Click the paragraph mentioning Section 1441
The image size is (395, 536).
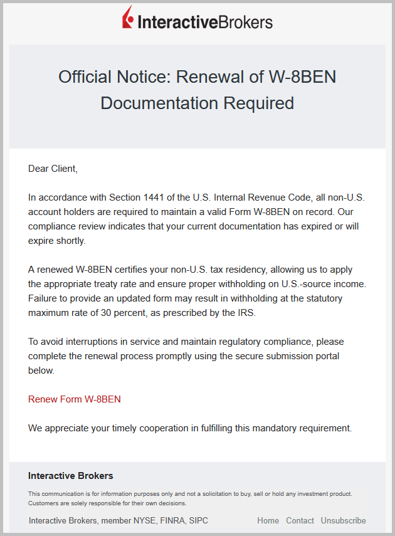click(196, 219)
